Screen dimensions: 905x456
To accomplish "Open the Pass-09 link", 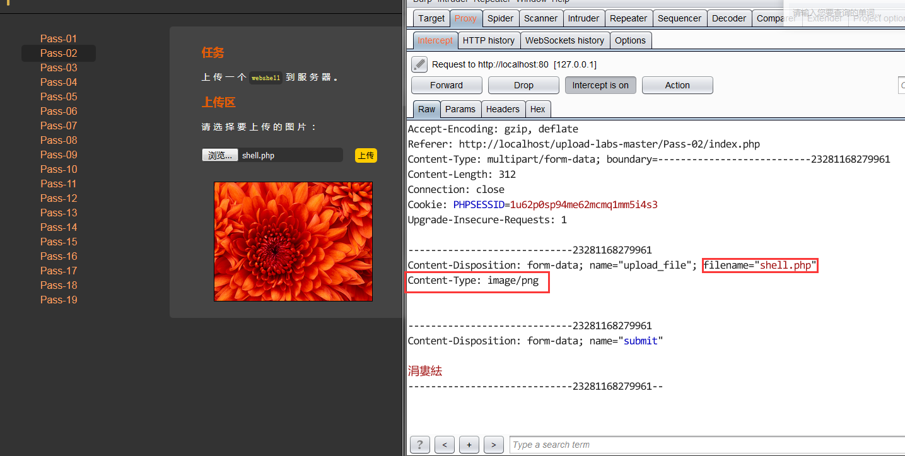I will pyautogui.click(x=59, y=155).
